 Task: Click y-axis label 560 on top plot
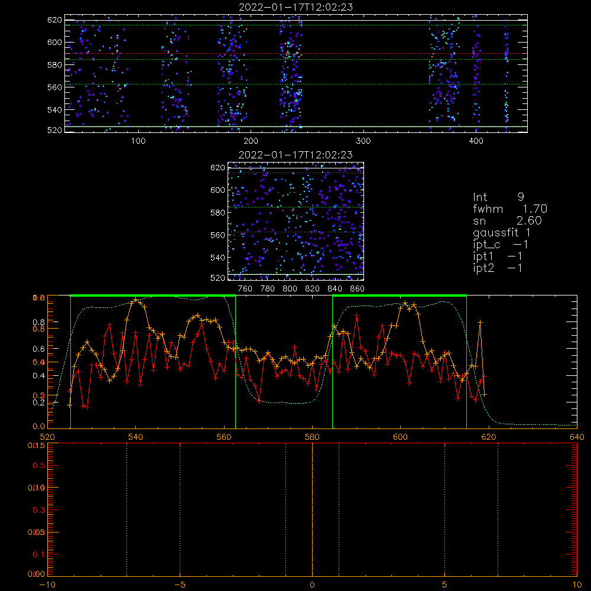click(54, 87)
